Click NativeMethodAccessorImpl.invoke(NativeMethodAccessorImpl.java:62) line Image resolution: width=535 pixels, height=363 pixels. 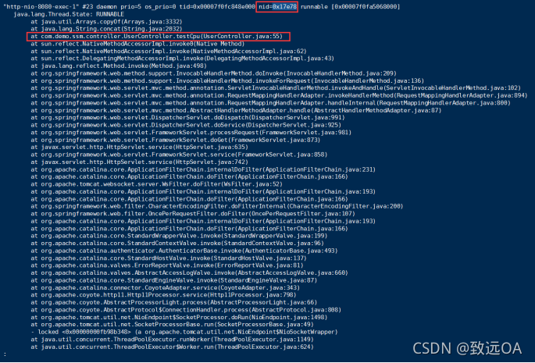(x=169, y=52)
